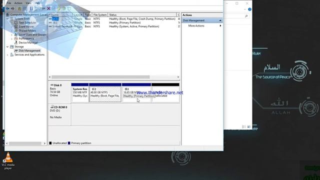Viewport: 320px width, 180px height.
Task: Sort by the File System column header
Action: pyautogui.click(x=100, y=15)
